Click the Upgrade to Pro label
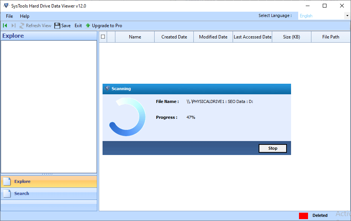The image size is (351, 221). pos(107,26)
